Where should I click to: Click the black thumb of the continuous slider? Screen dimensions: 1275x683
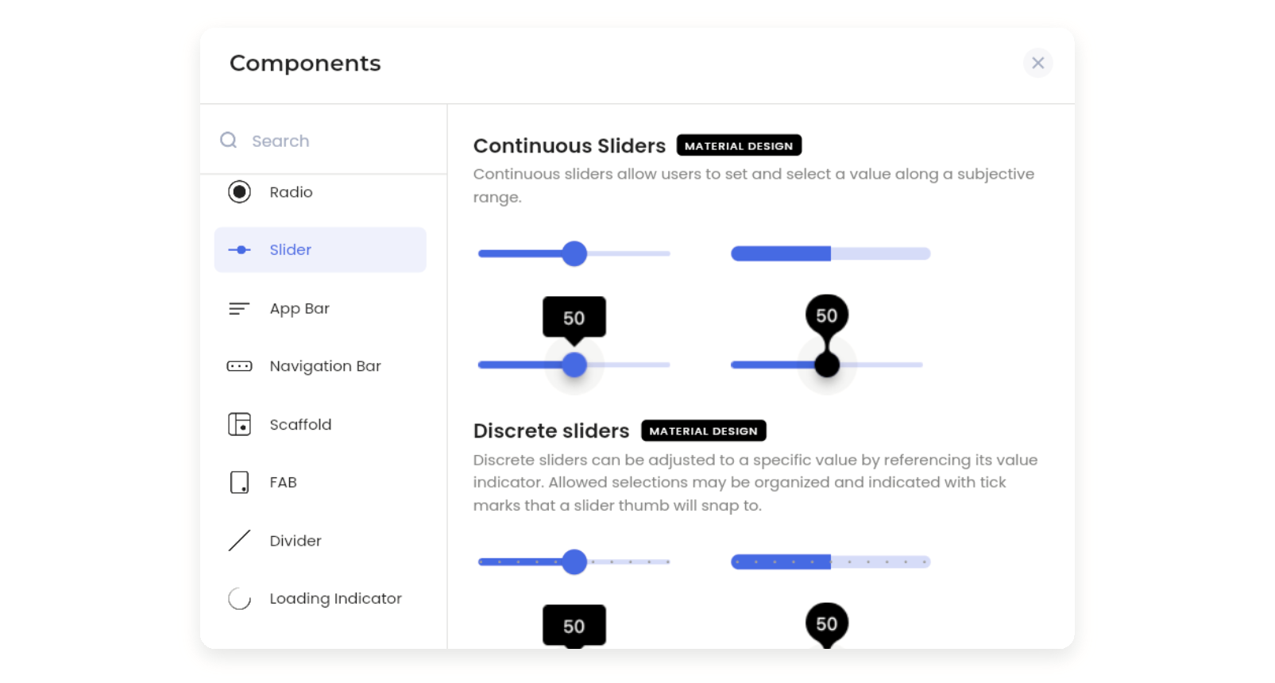(827, 365)
